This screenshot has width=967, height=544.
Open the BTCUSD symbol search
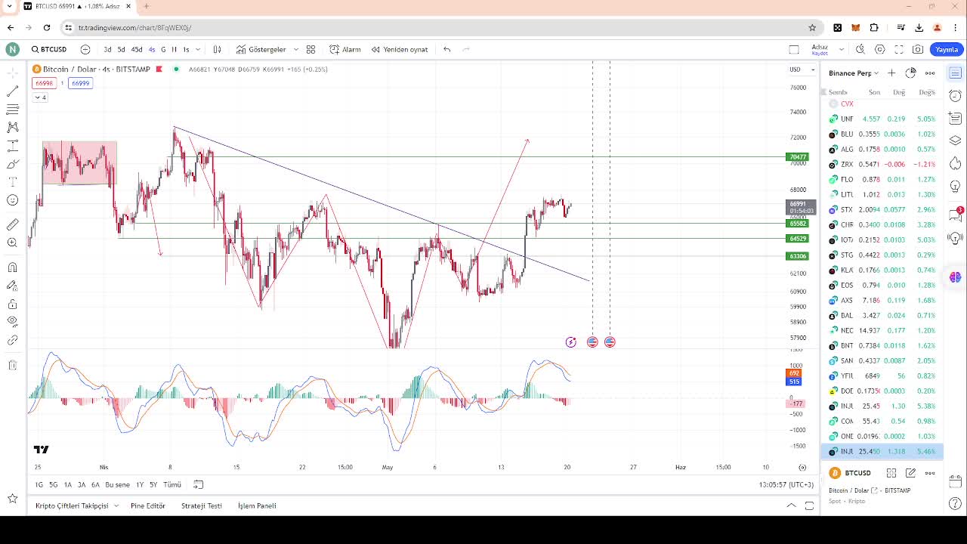click(x=49, y=49)
